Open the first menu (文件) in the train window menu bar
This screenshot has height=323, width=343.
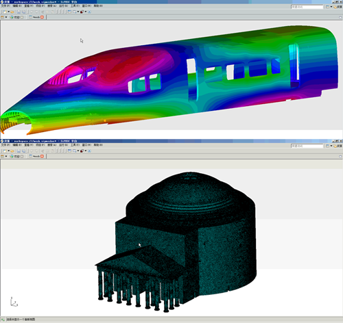pos(5,5)
